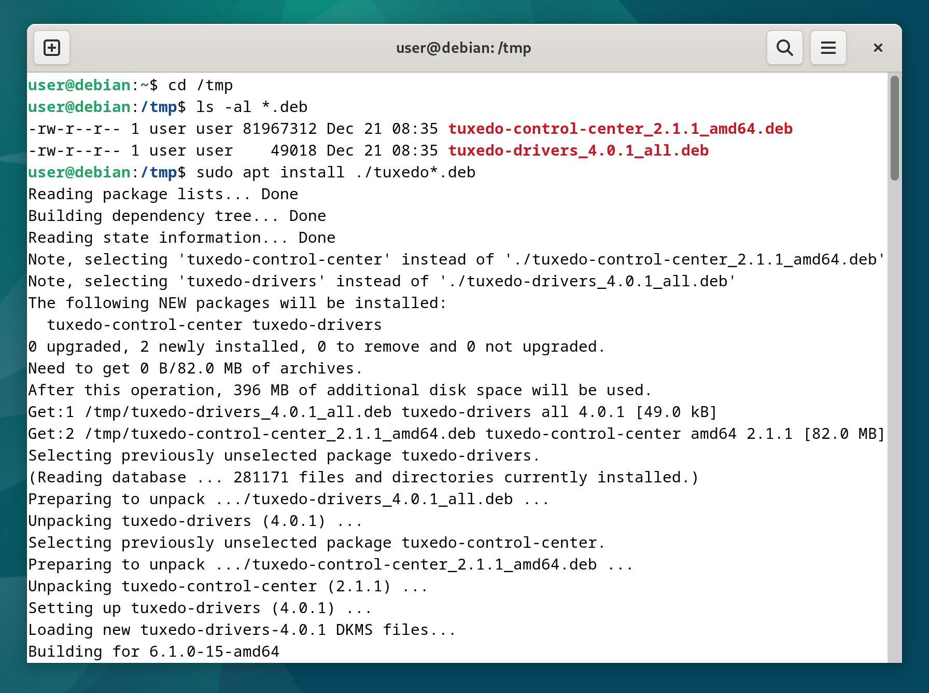The height and width of the screenshot is (693, 929).
Task: Click the vertical scrollbar thumb
Action: (x=894, y=128)
